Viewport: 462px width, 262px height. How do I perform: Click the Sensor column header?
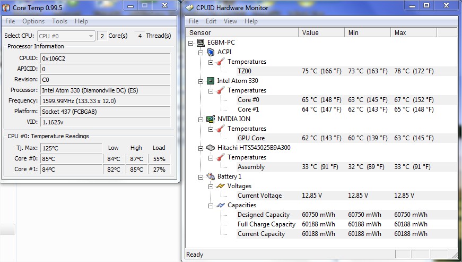(x=242, y=32)
